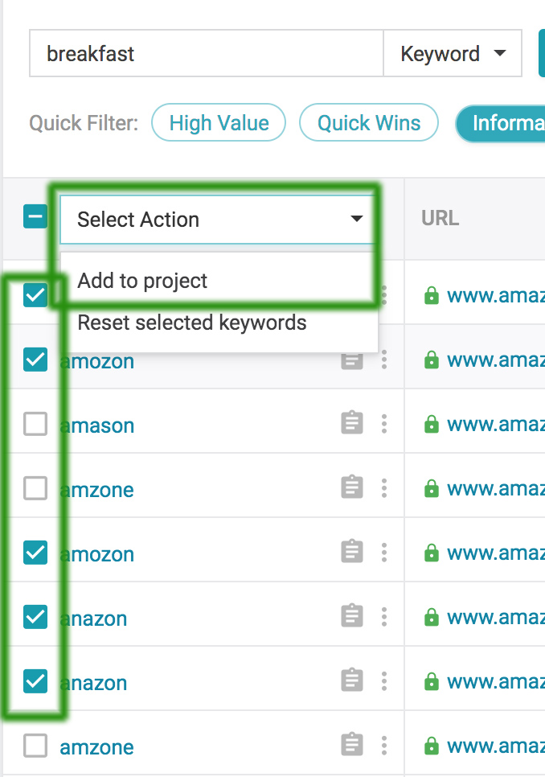The image size is (545, 777).
Task: Click the green lock icon in the amason row
Action: click(432, 424)
